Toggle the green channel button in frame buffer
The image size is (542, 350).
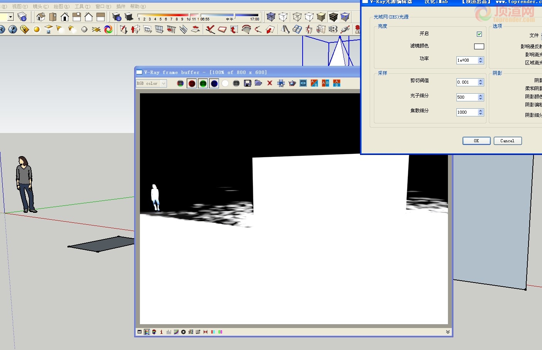point(203,83)
